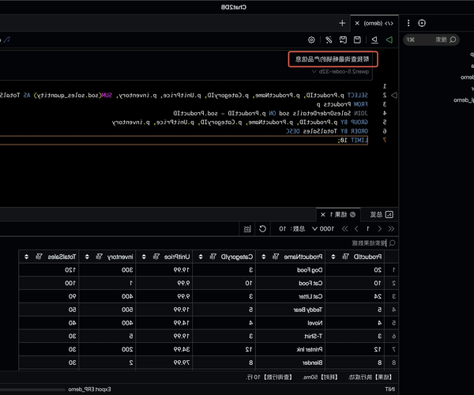
Task: Click the settings gear icon in editor toolbar
Action: coord(311,39)
